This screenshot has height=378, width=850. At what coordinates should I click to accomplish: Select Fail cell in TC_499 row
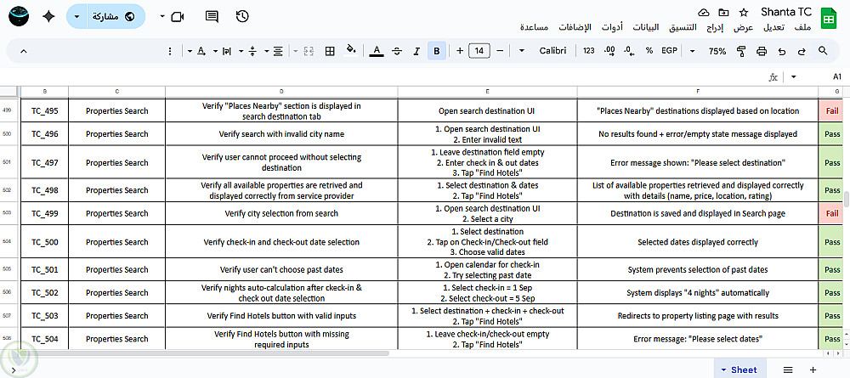(x=831, y=213)
